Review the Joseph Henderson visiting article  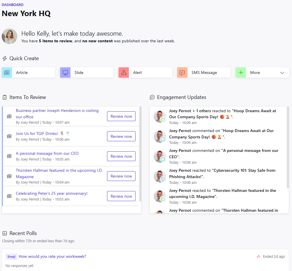[x=121, y=116]
